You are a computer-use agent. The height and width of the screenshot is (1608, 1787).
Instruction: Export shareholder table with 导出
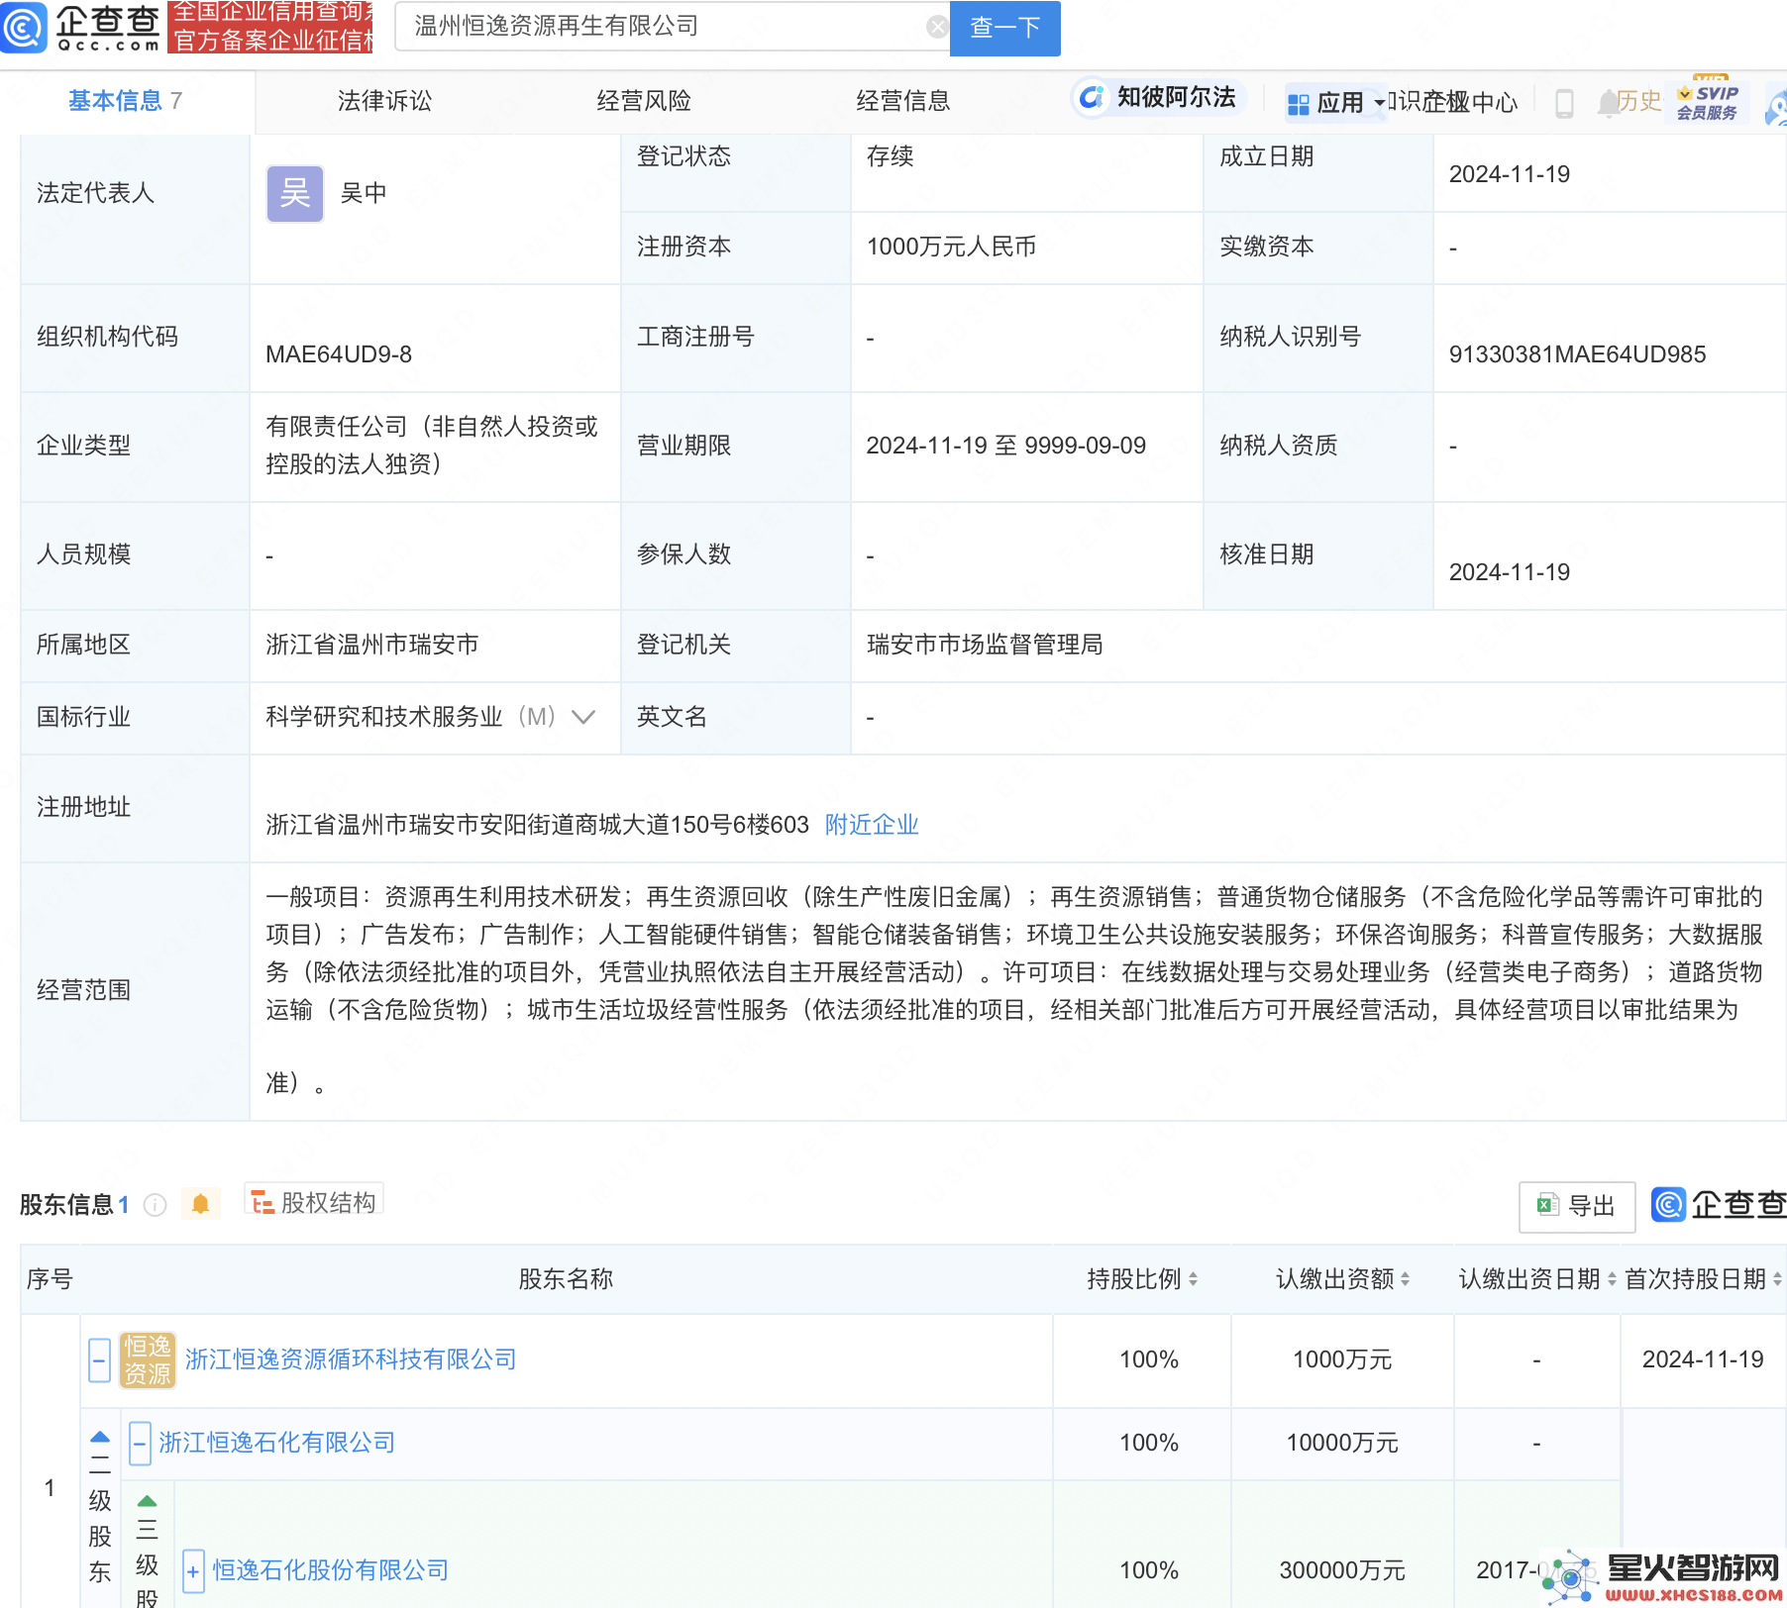[x=1576, y=1206]
